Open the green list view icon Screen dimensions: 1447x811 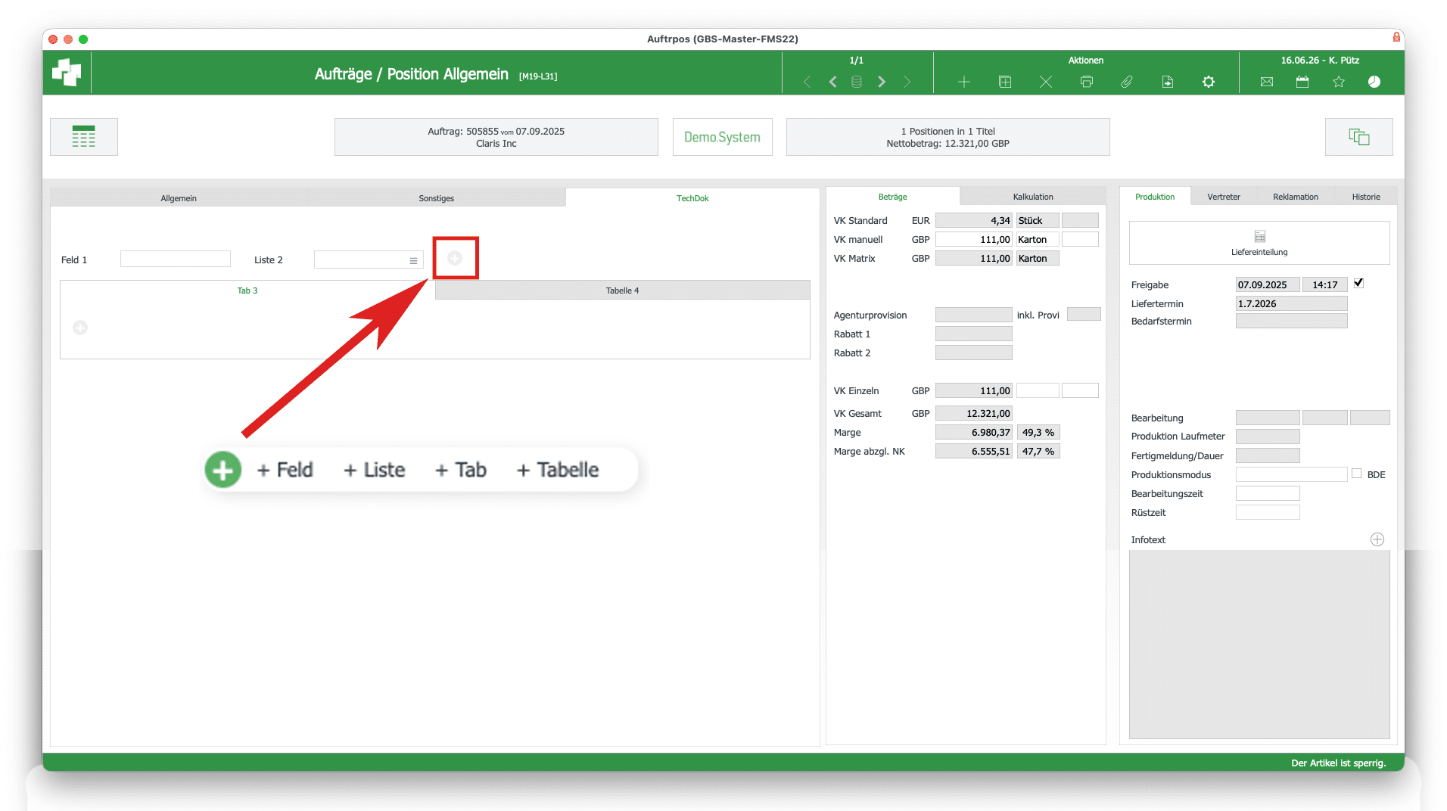pyautogui.click(x=84, y=137)
